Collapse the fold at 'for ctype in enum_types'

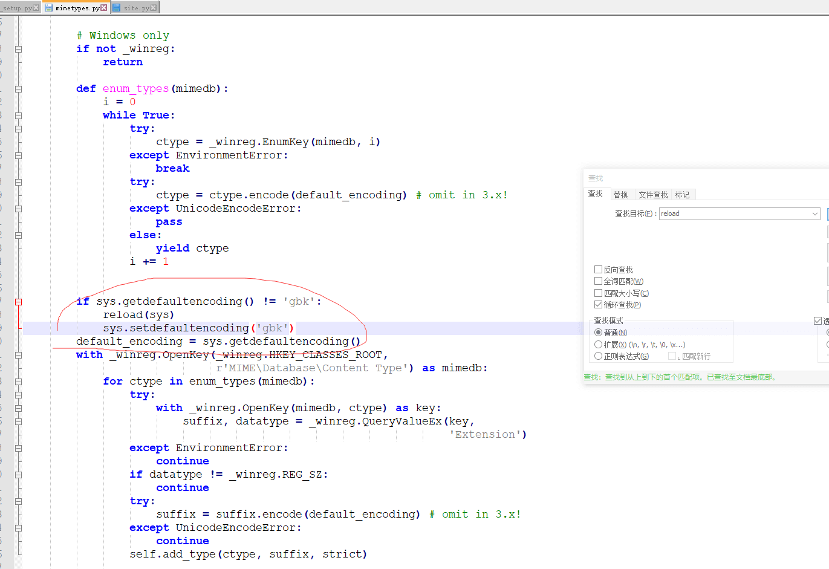click(18, 382)
